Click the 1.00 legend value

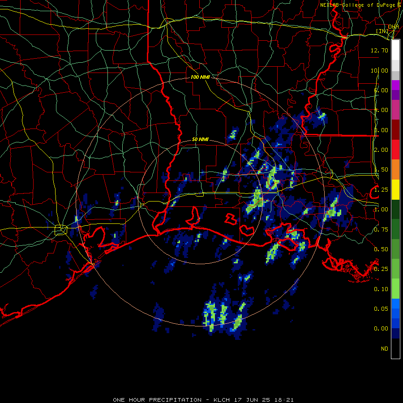(381, 210)
